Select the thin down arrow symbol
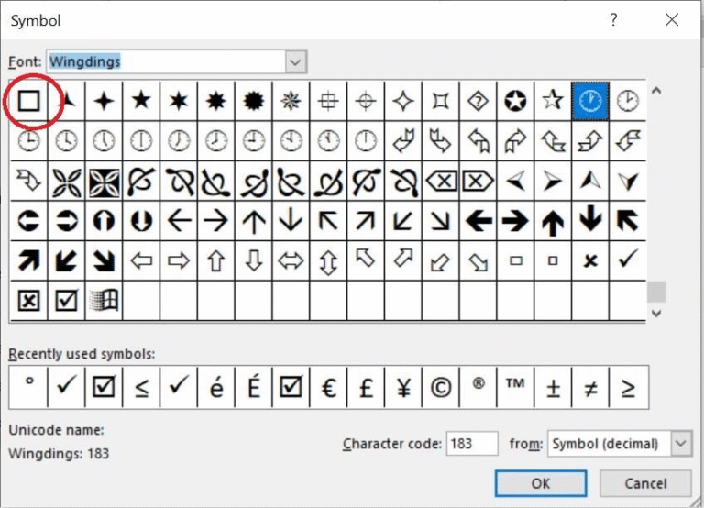Screen dimensions: 704x508 tap(291, 221)
